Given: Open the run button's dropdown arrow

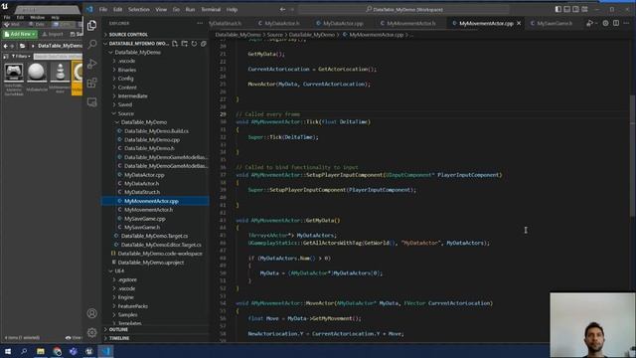Looking at the screenshot, I should point(596,24).
